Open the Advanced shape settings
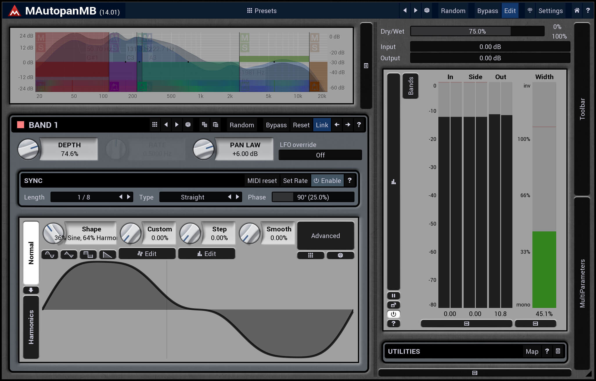The image size is (596, 381). point(325,236)
